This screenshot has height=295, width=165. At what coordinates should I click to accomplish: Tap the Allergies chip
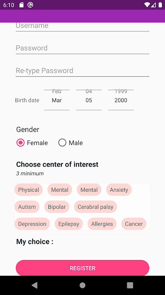pos(102,224)
